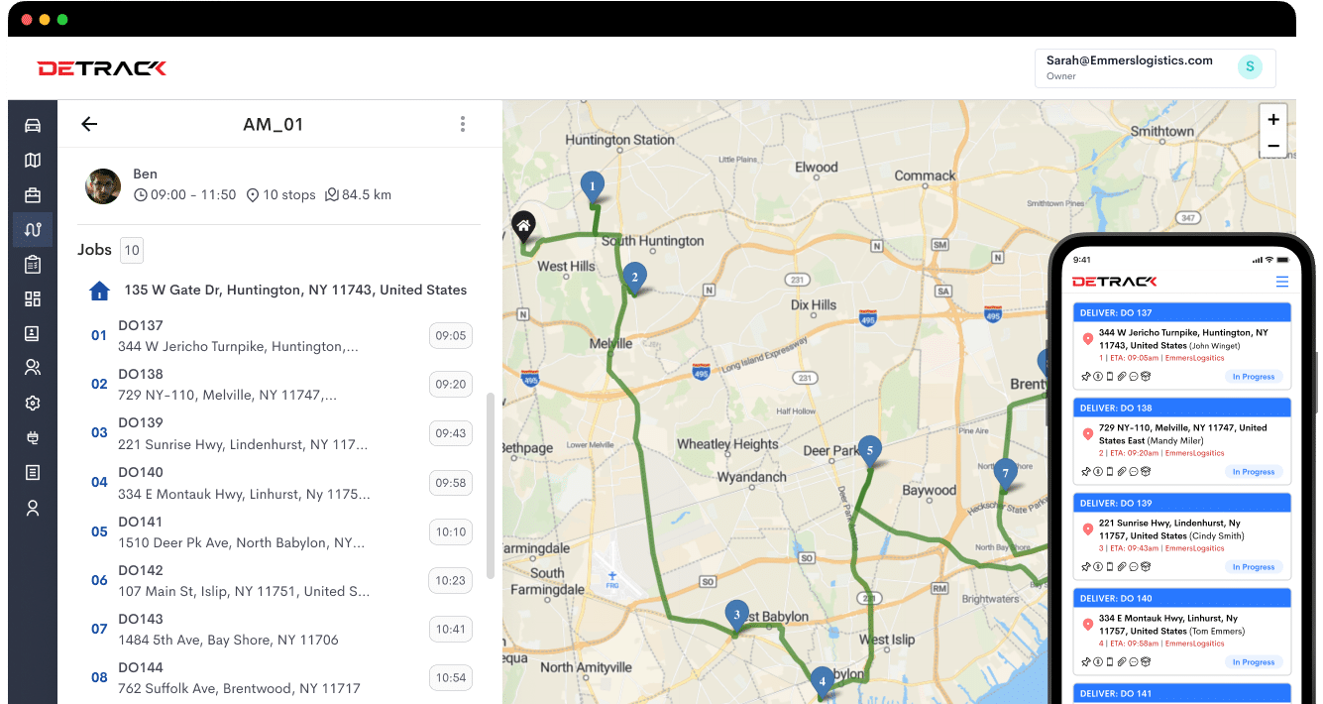Zoom in using the map plus button

pos(1272,118)
